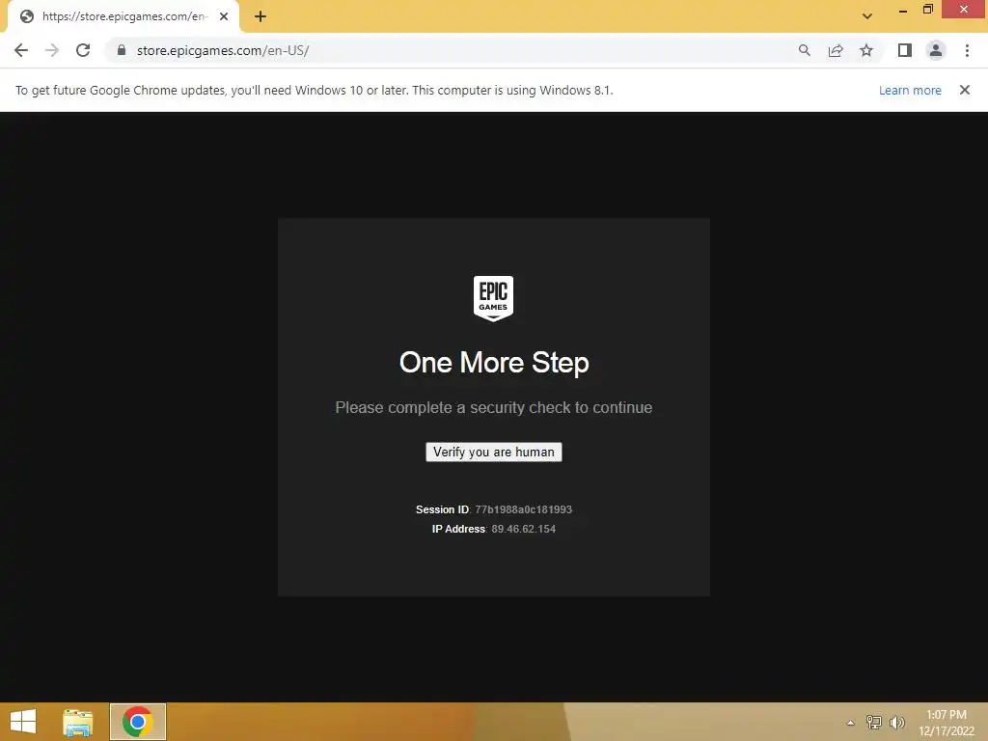This screenshot has width=988, height=741.
Task: Click the forward navigation arrow
Action: coord(52,50)
